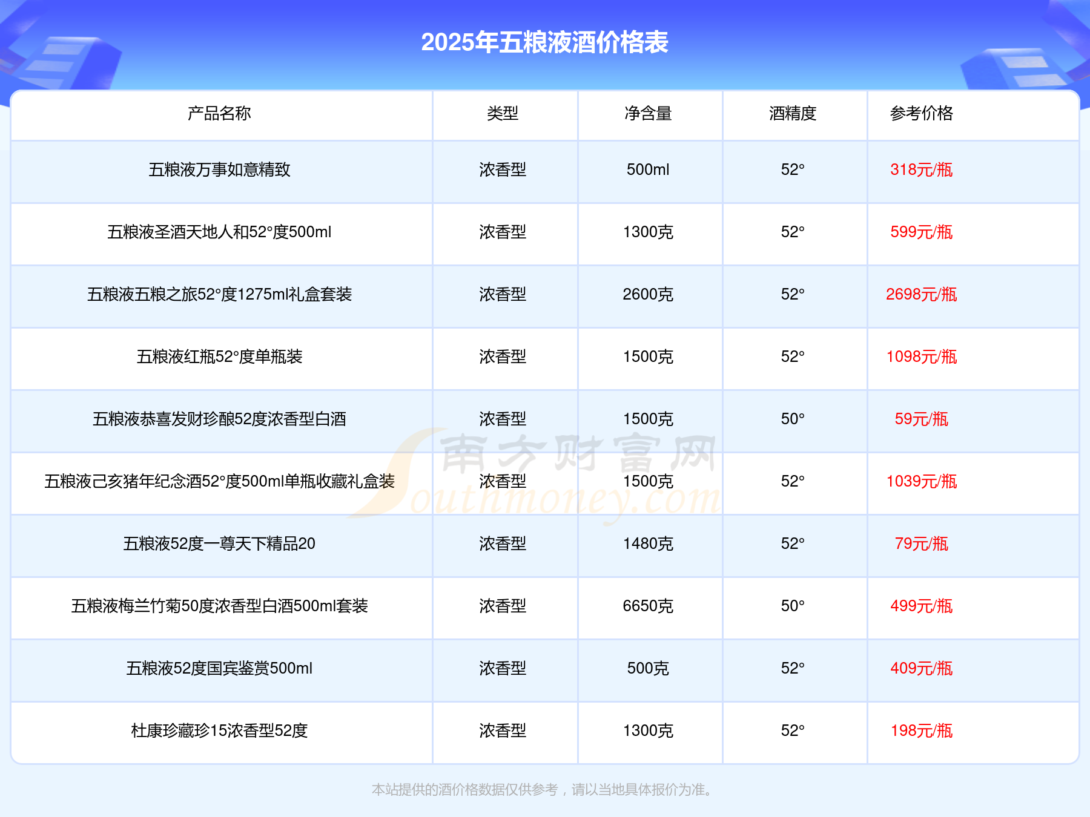Click 浓香型 in the 万事如意精致 row
The width and height of the screenshot is (1090, 817).
[x=503, y=169]
